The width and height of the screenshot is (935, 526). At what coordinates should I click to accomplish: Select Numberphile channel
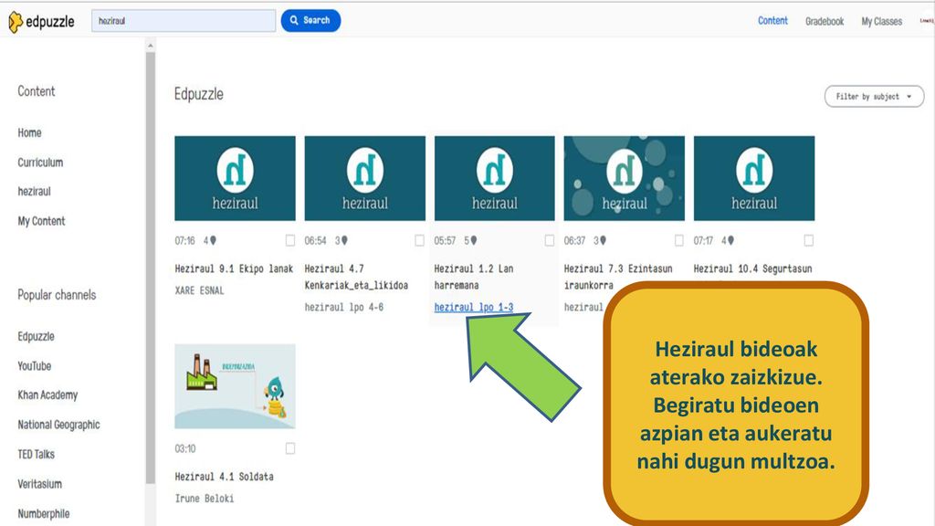pos(44,513)
